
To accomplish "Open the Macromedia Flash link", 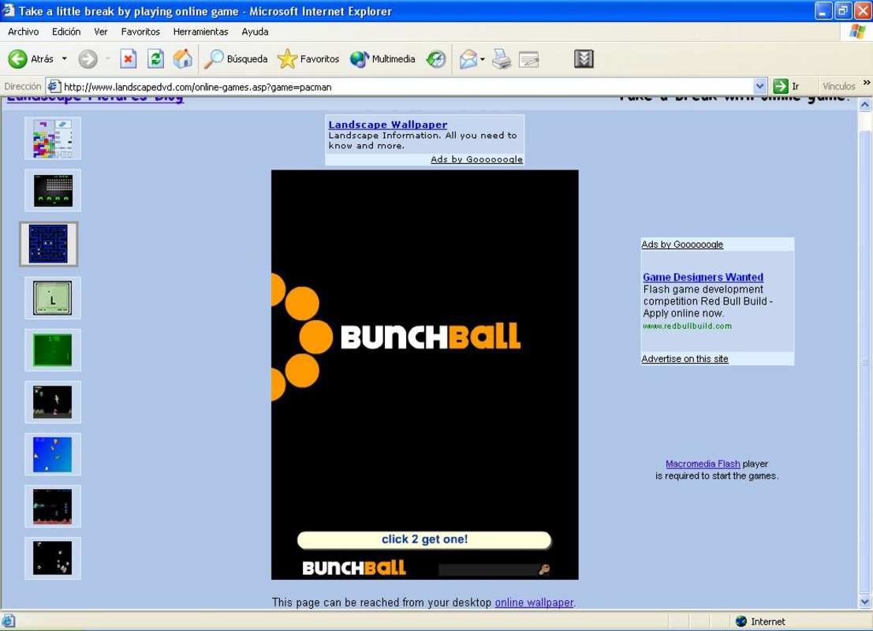I will (x=703, y=463).
